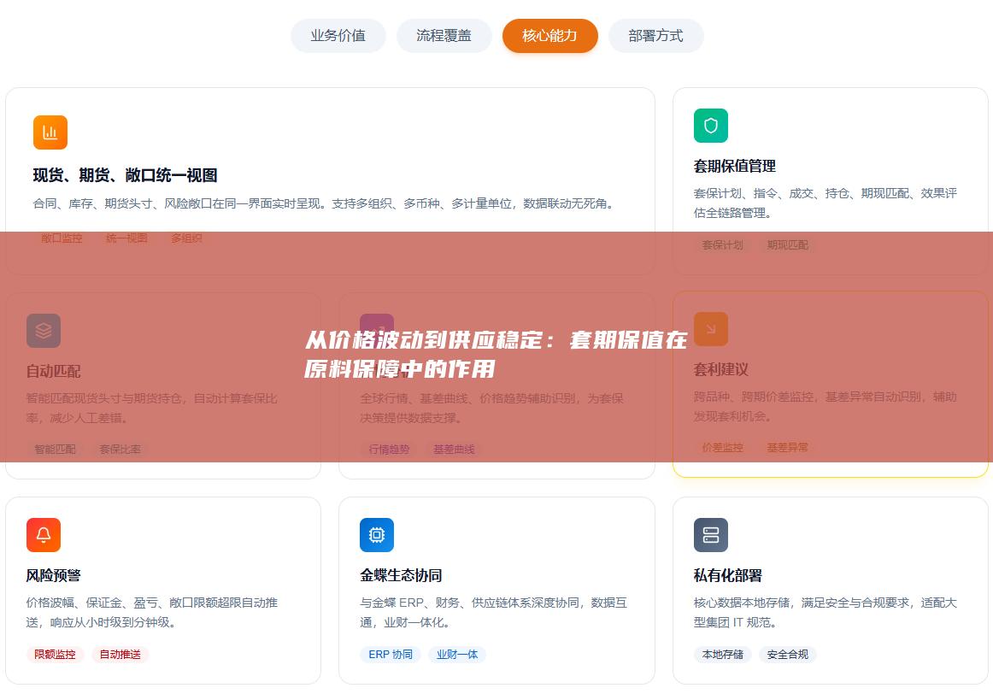Open the 部署方式 tab
The image size is (993, 694).
click(655, 35)
